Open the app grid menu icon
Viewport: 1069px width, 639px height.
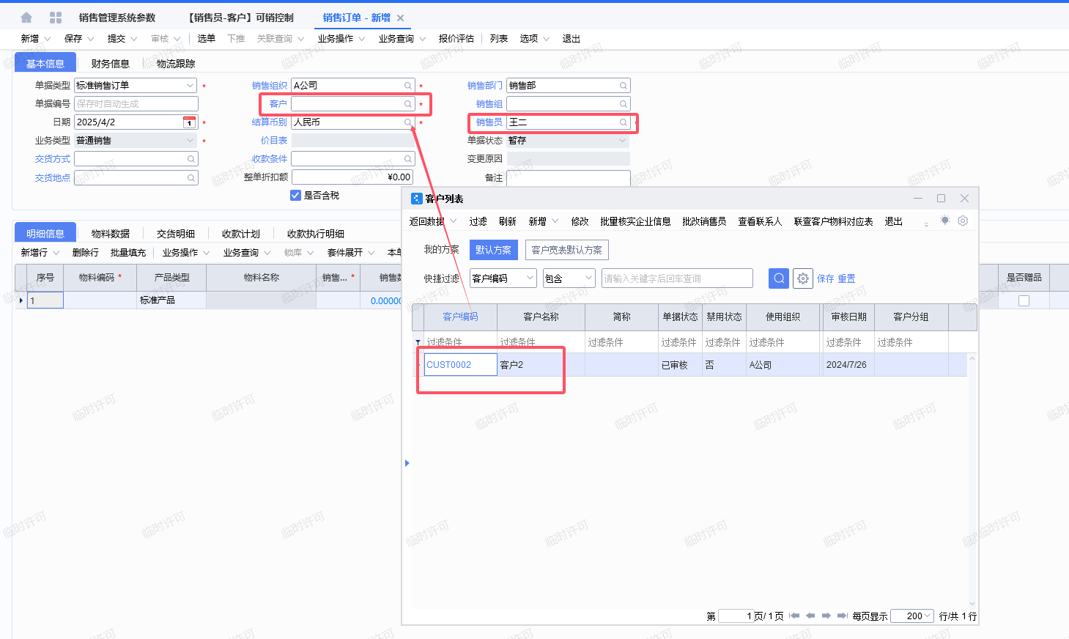56,18
